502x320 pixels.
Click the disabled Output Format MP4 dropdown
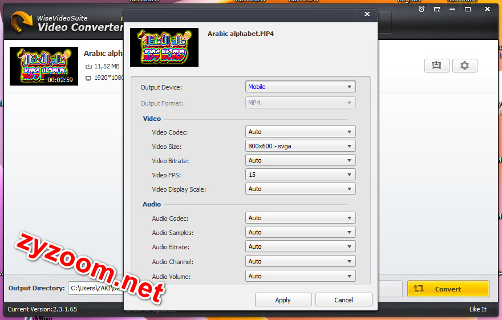pyautogui.click(x=300, y=103)
